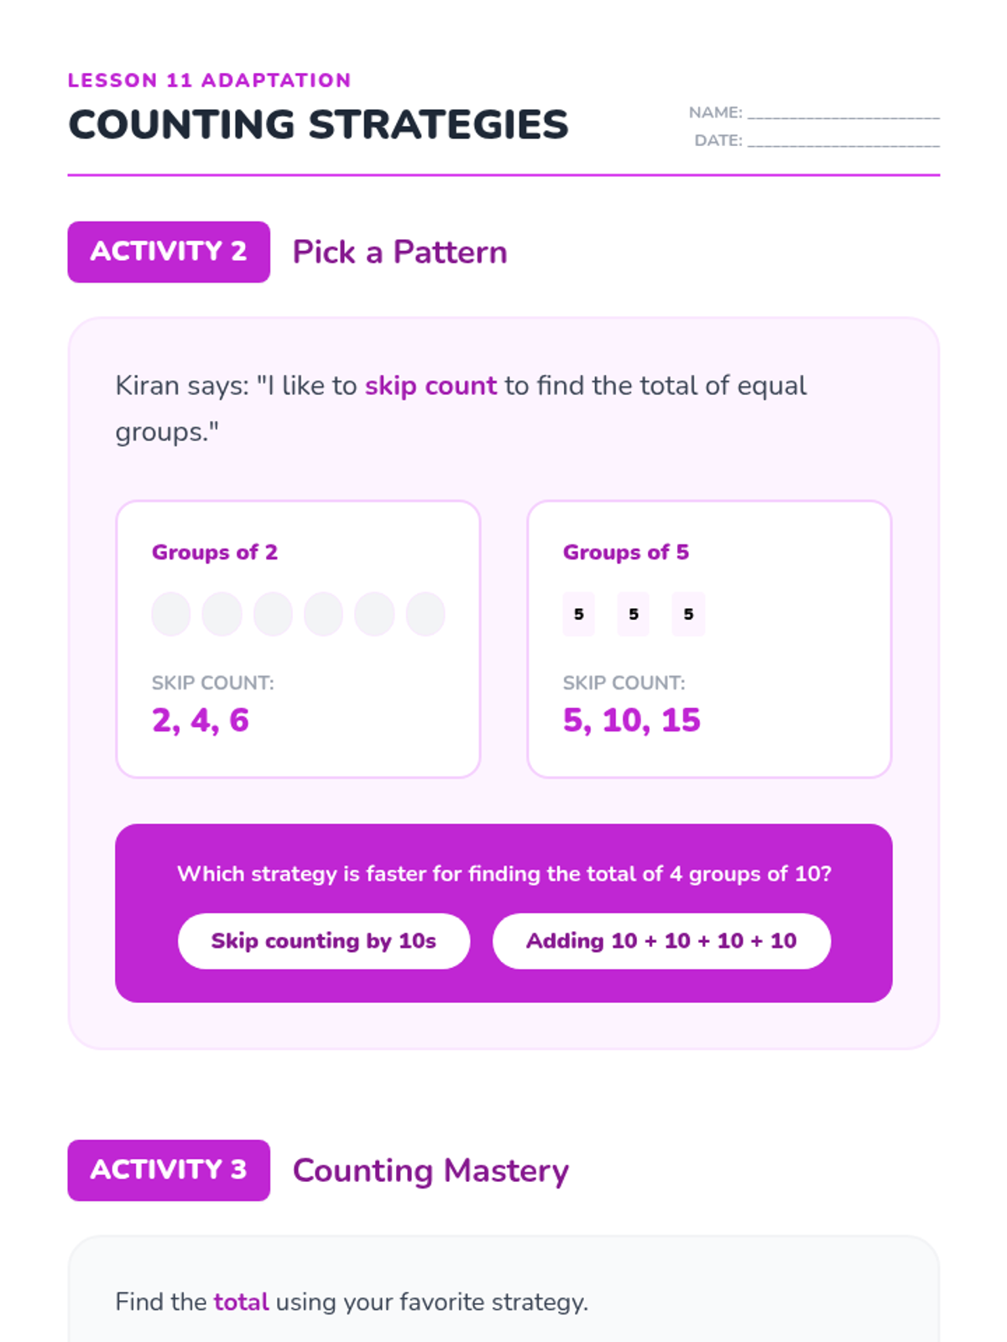Click the middle "5" tile in Groups of 5
Viewport: 1007px width, 1342px height.
point(634,614)
